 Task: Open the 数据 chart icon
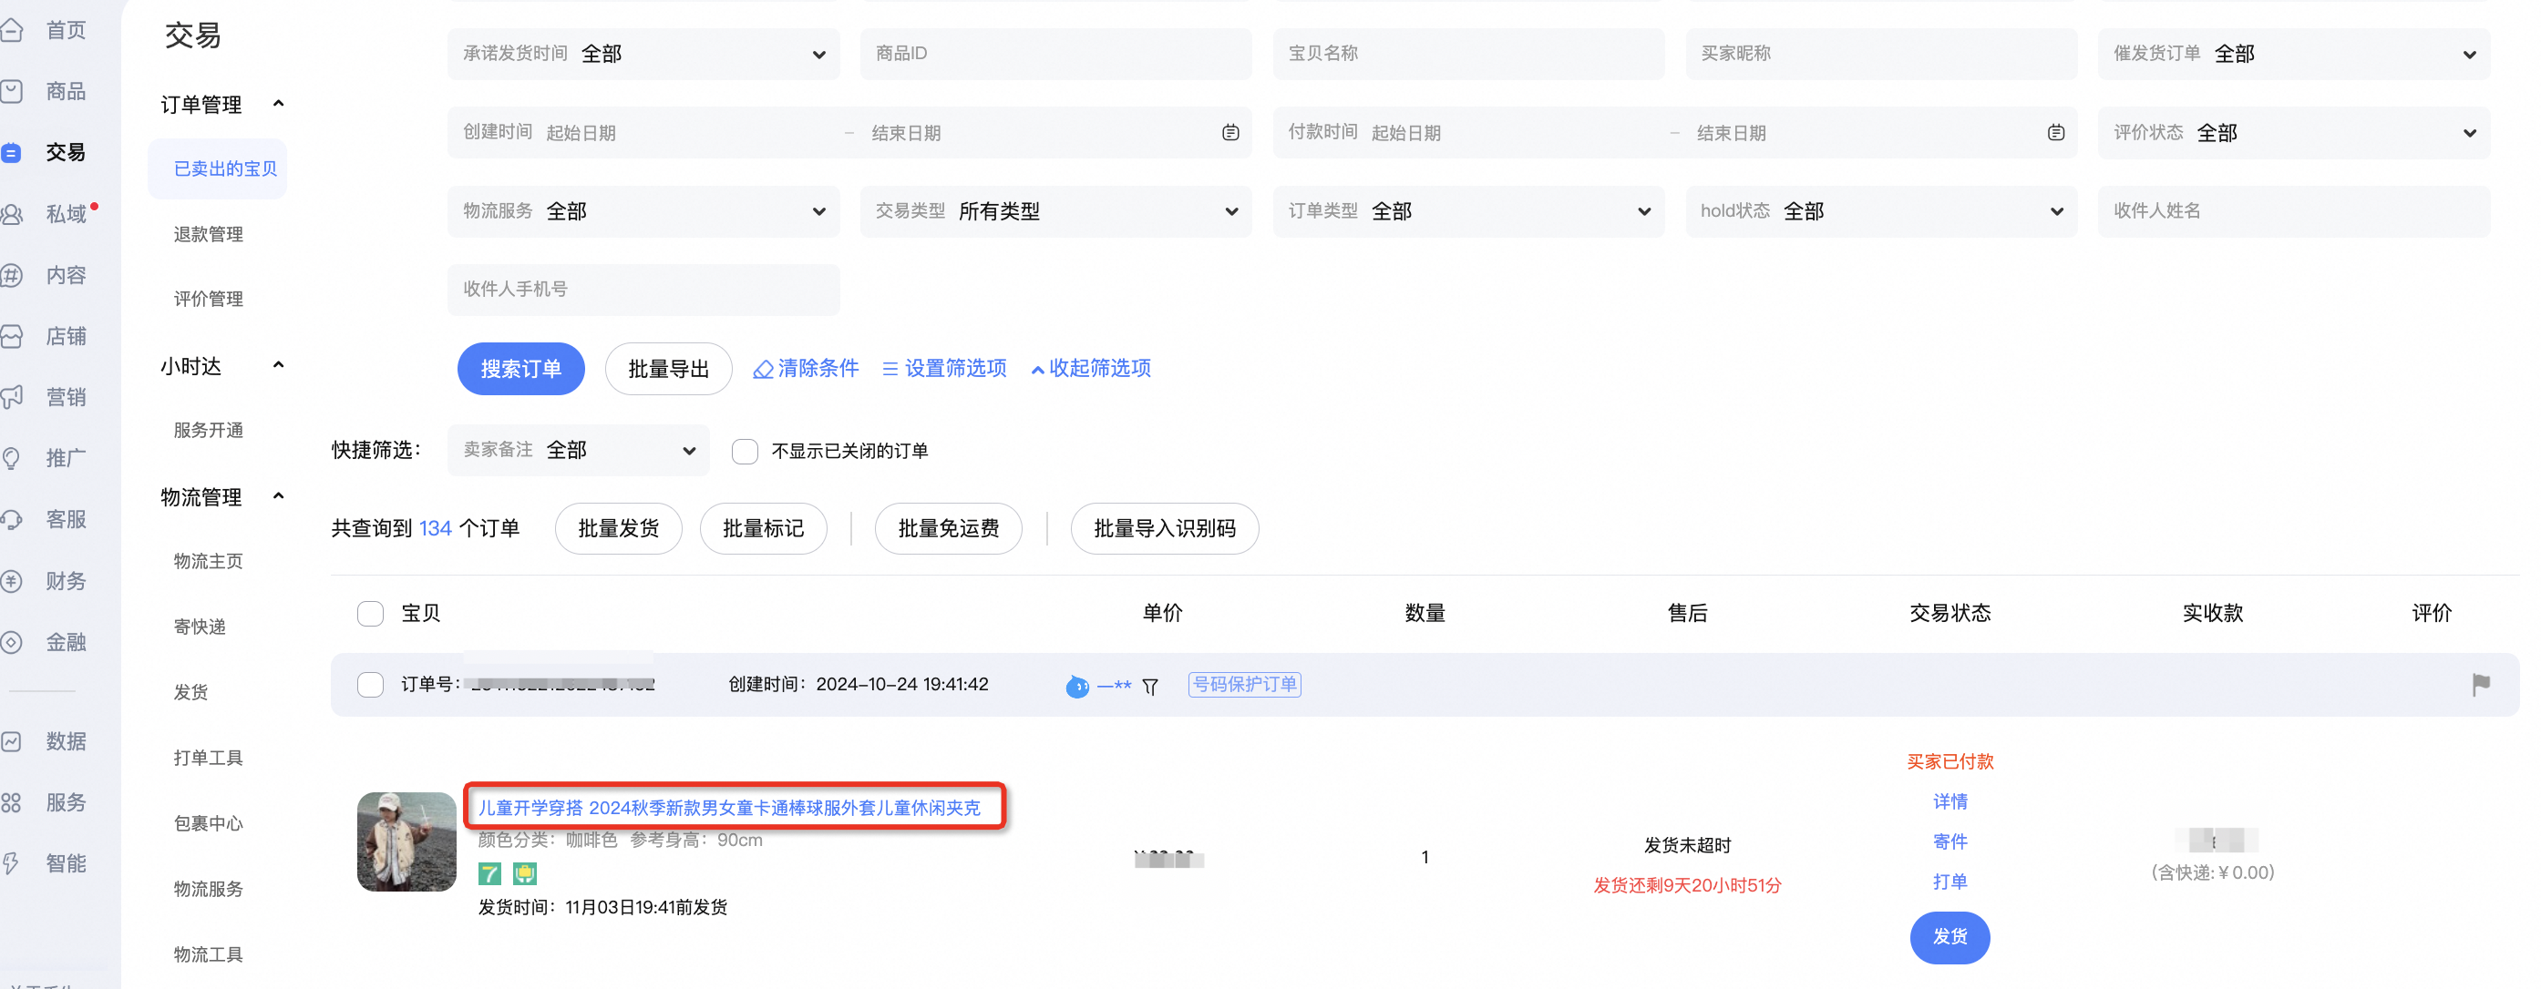click(12, 741)
